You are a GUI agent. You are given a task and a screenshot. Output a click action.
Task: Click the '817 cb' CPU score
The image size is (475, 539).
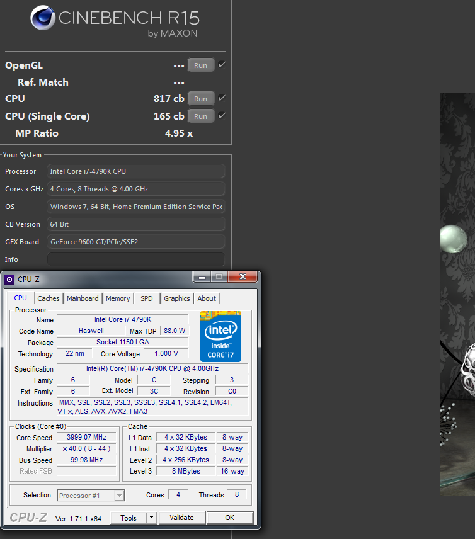point(169,99)
